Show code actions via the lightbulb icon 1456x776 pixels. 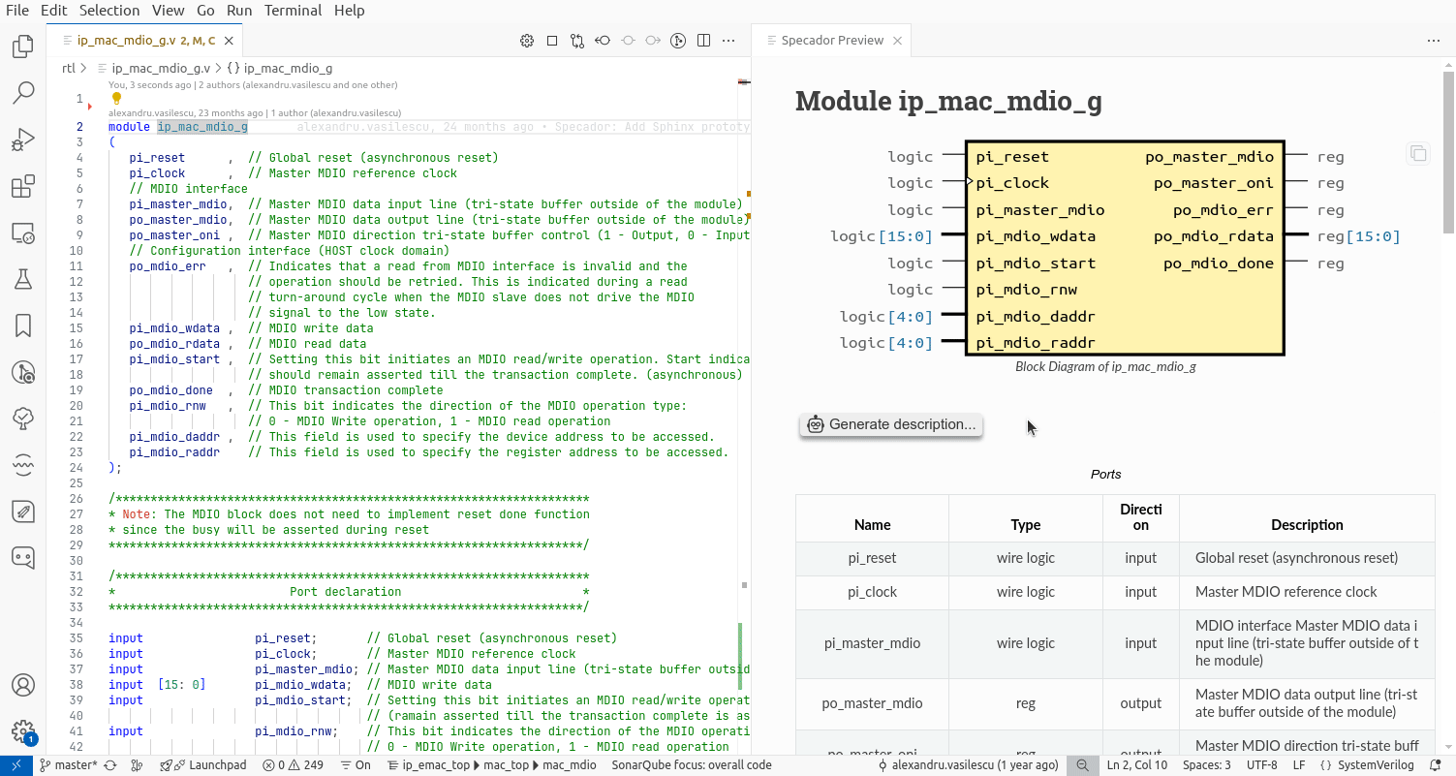click(x=116, y=98)
